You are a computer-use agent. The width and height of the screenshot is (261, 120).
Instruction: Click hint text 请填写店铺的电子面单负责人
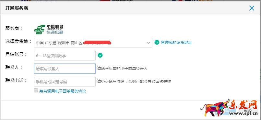point(122,69)
